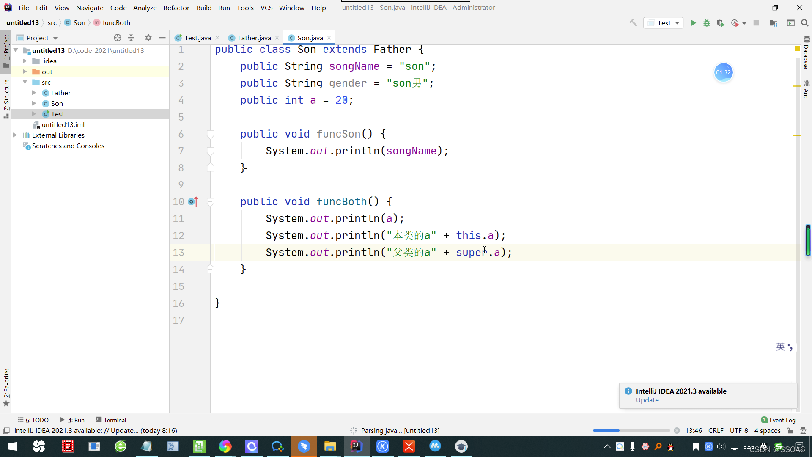Click the Test.java tab
This screenshot has width=812, height=457.
(197, 37)
